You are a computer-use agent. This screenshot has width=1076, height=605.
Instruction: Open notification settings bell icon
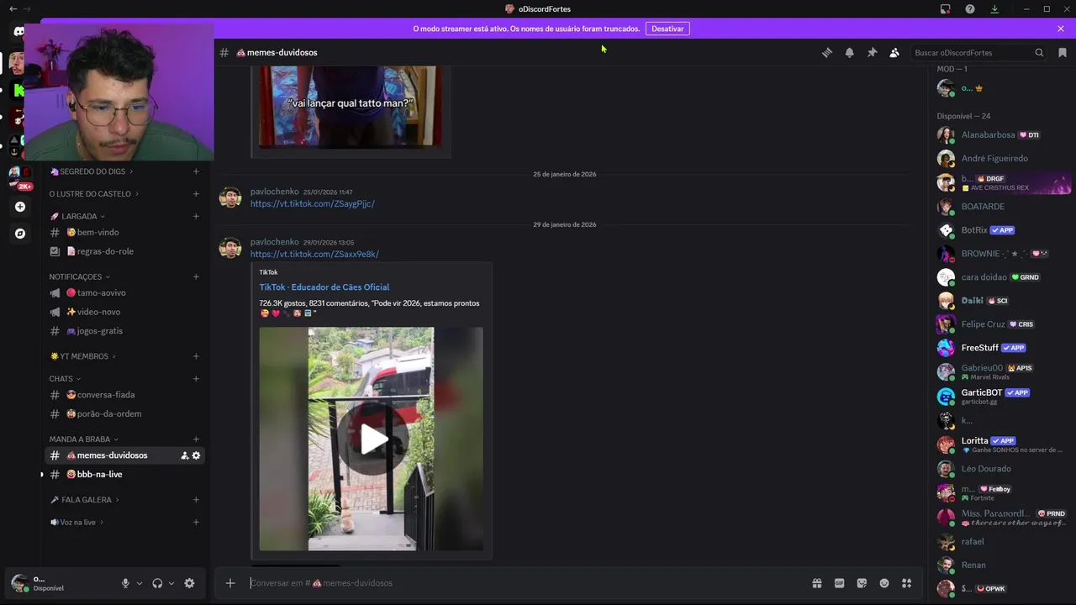pyautogui.click(x=850, y=52)
